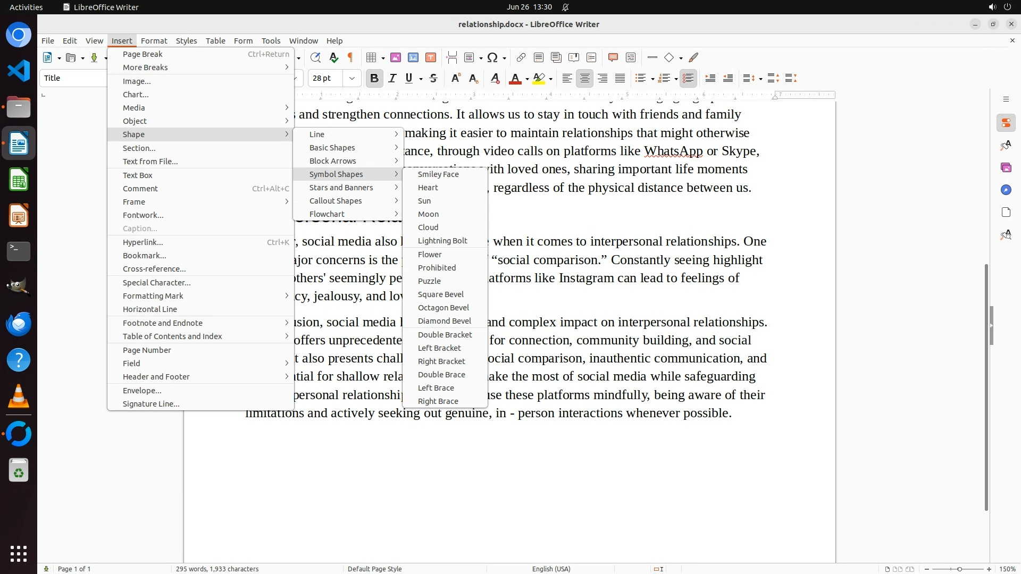
Task: Click the Insert Comment toolbar icon
Action: pyautogui.click(x=613, y=57)
